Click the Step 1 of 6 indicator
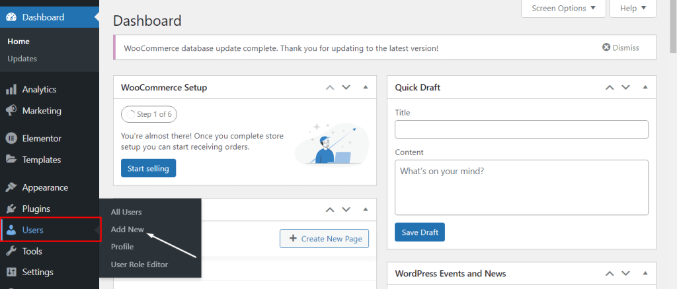The height and width of the screenshot is (289, 677). click(149, 114)
